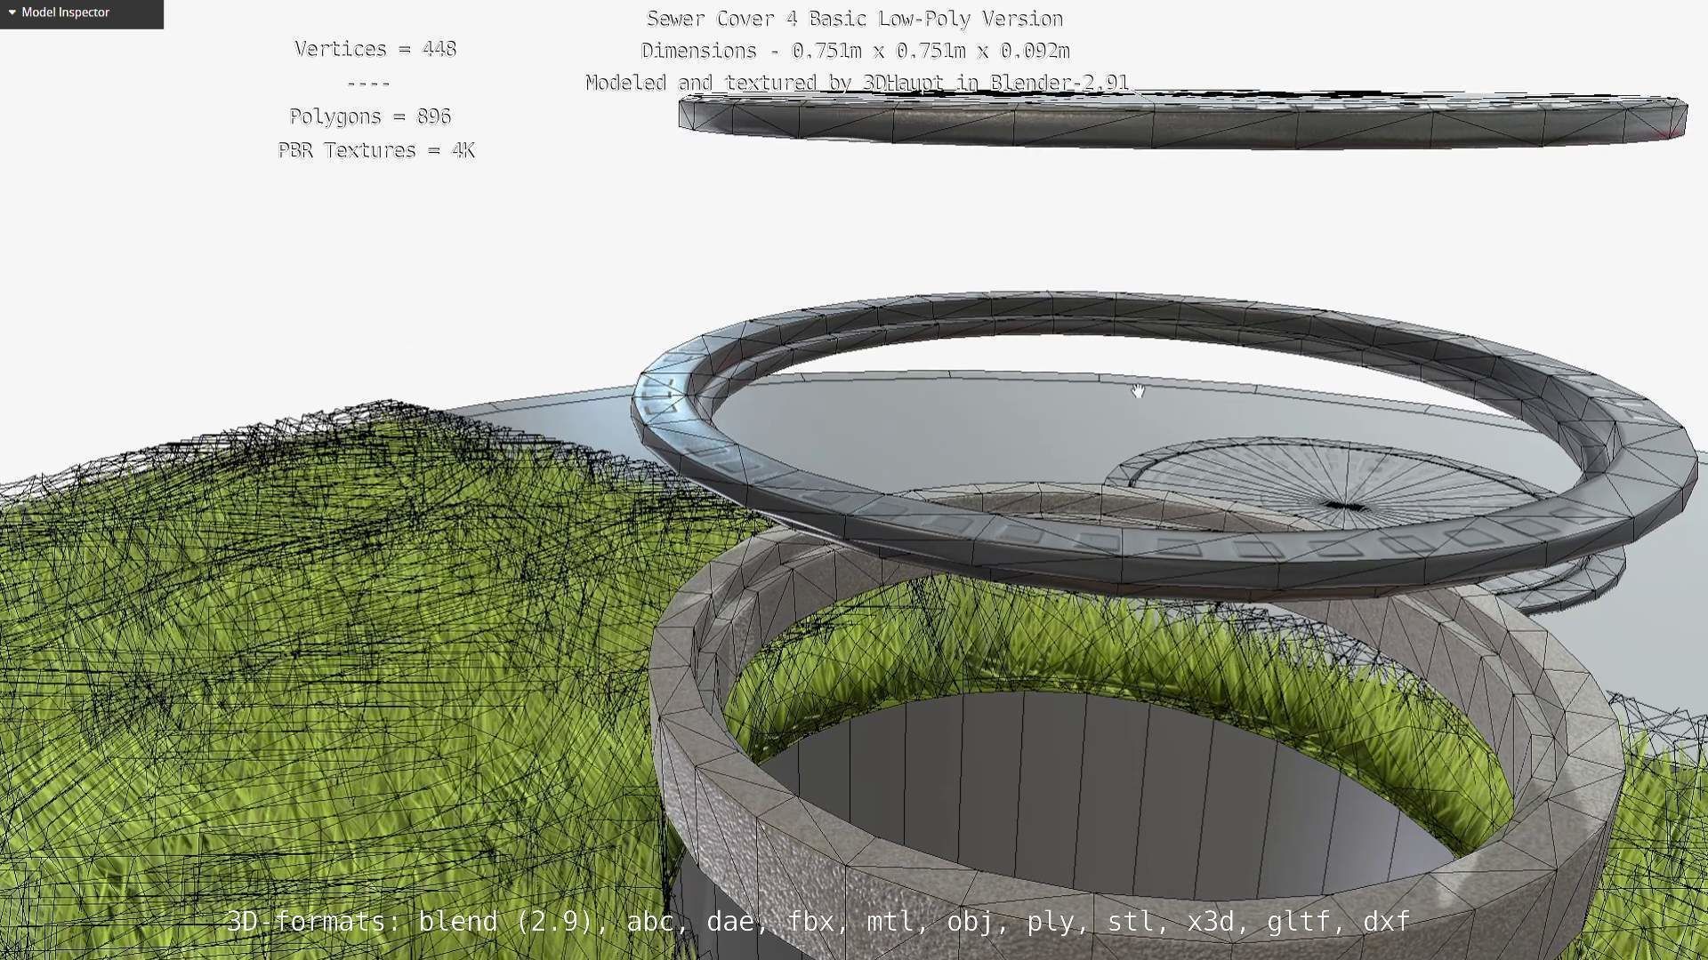This screenshot has width=1708, height=960.
Task: Collapse the Model Inspector arrow
Action: [x=12, y=12]
